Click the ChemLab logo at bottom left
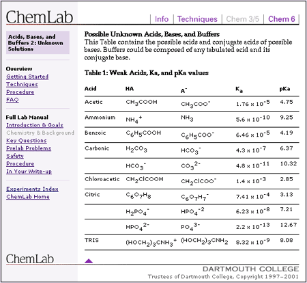This screenshot has width=307, height=283. coord(30,259)
